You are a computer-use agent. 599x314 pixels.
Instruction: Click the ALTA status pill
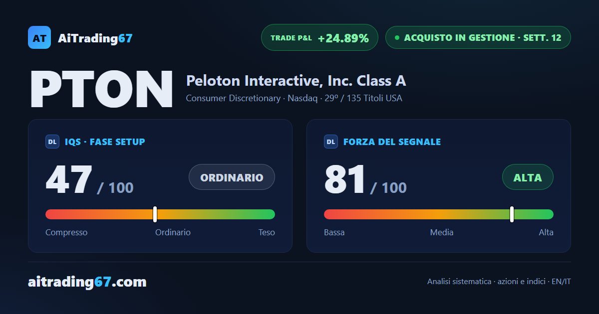point(528,177)
